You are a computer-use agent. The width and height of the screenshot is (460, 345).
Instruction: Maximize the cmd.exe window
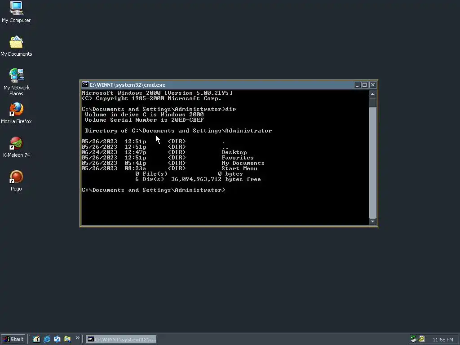[364, 85]
